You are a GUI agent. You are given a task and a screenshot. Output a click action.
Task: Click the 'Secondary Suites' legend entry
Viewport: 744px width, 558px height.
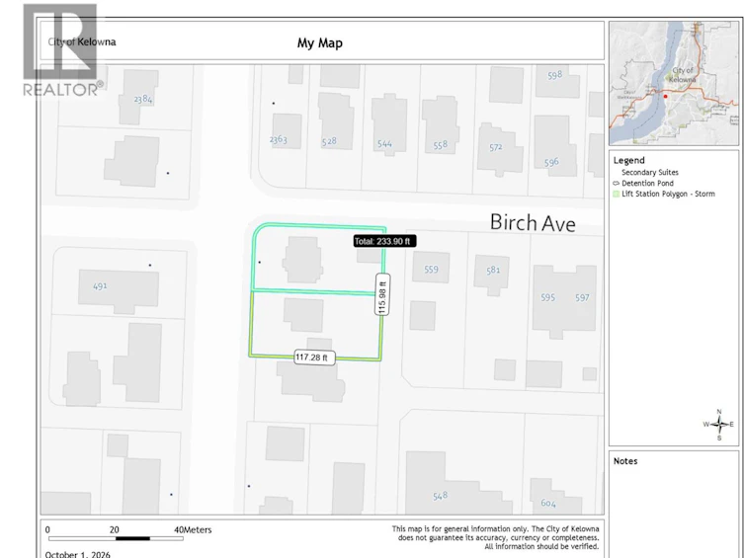(649, 173)
